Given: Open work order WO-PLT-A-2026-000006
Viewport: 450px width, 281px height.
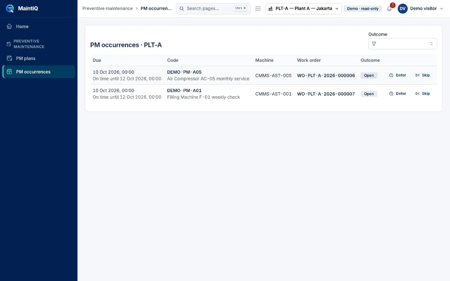Looking at the screenshot, I should coord(326,75).
